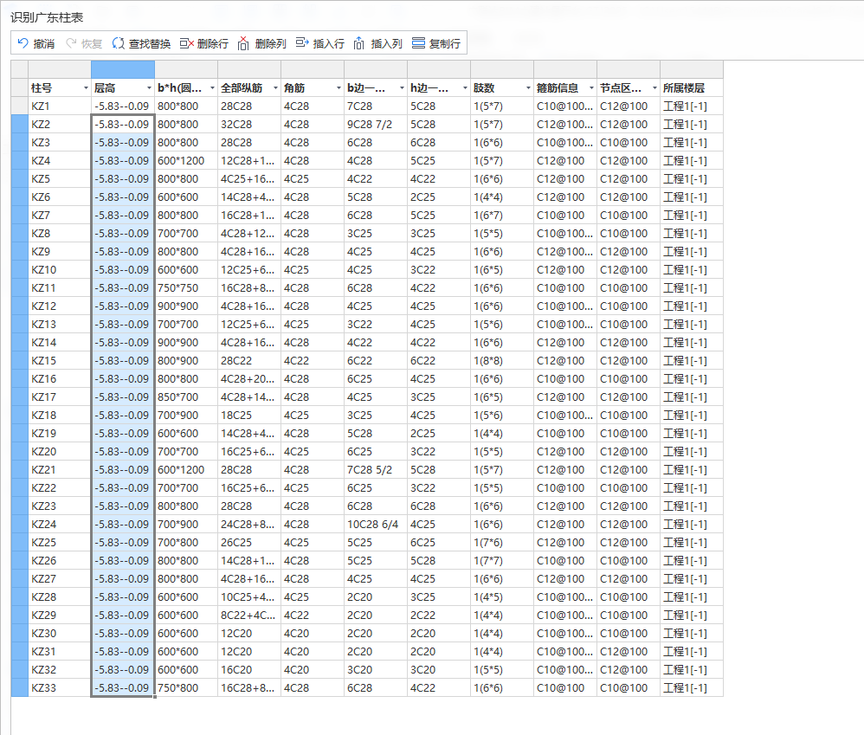Click the highlighted column selector above 层高

[122, 69]
